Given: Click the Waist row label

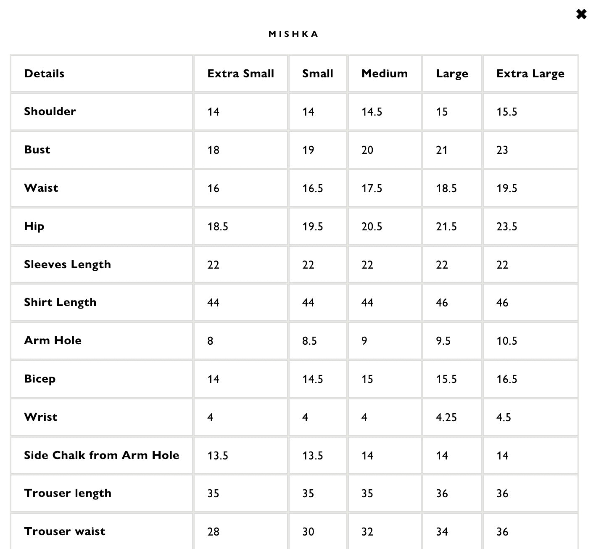Looking at the screenshot, I should tap(41, 188).
